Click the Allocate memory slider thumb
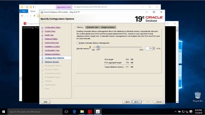 click(98, 47)
